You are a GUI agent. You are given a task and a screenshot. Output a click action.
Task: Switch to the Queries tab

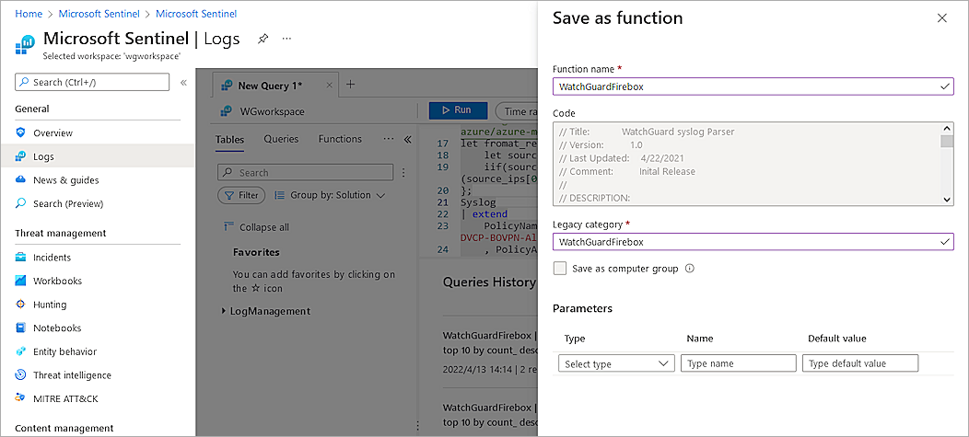281,139
